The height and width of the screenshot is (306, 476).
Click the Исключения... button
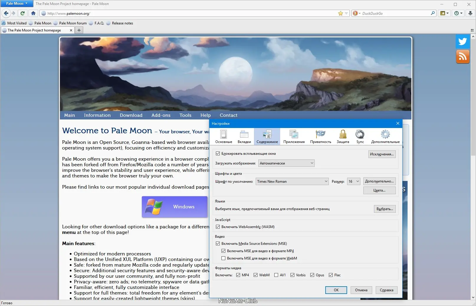(x=382, y=154)
